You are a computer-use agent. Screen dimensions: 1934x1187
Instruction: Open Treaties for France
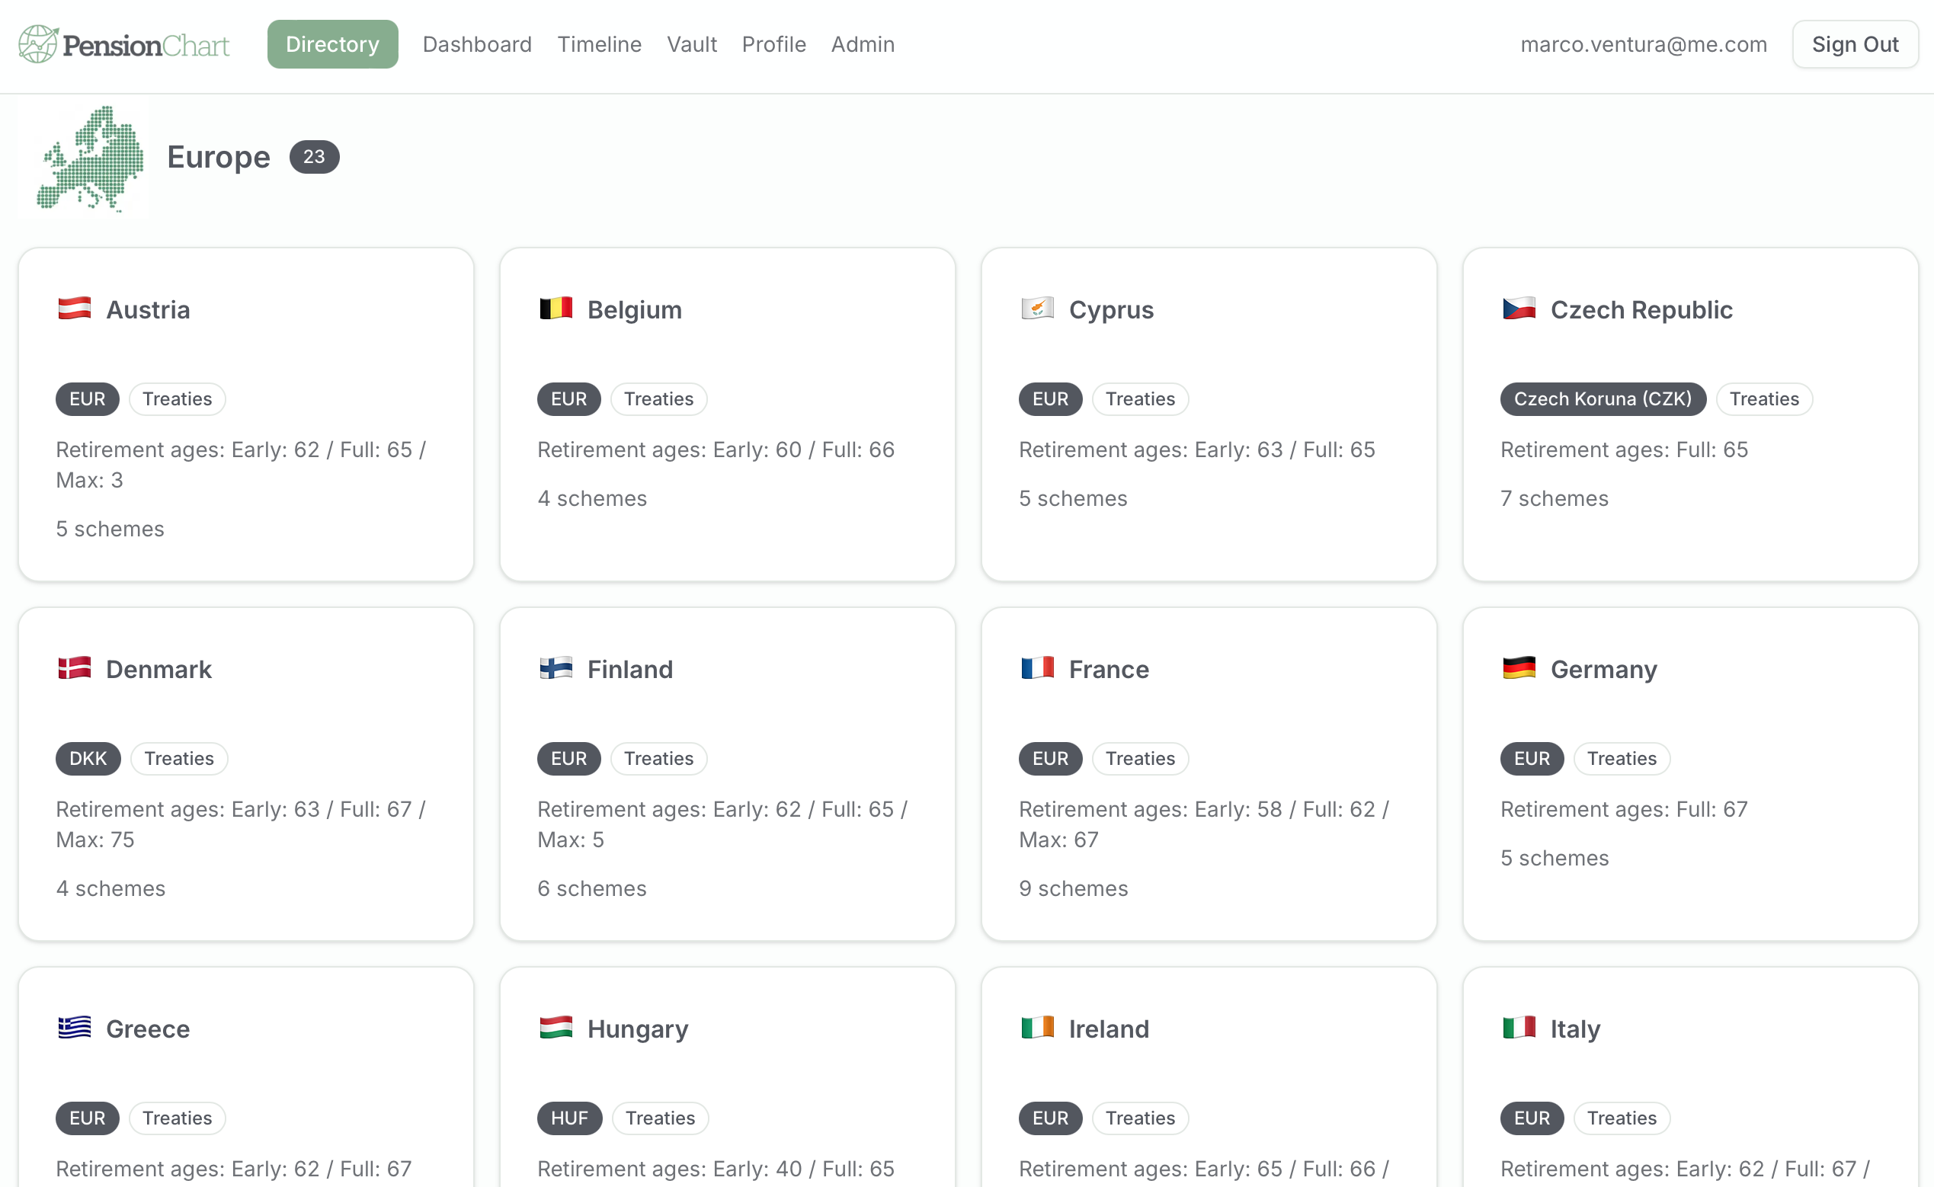(x=1139, y=758)
